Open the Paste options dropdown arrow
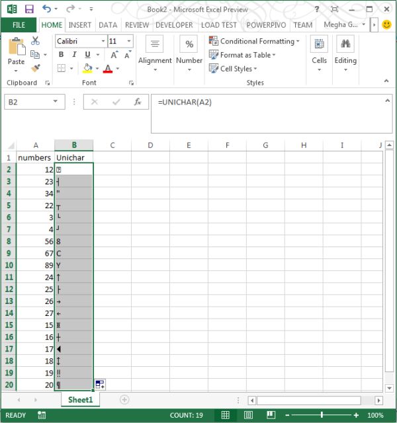 click(x=16, y=71)
